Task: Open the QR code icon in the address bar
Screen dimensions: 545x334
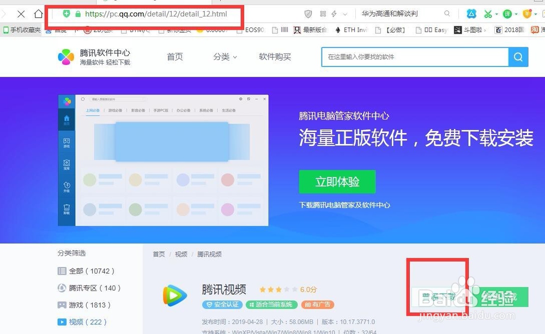Action: 323,14
